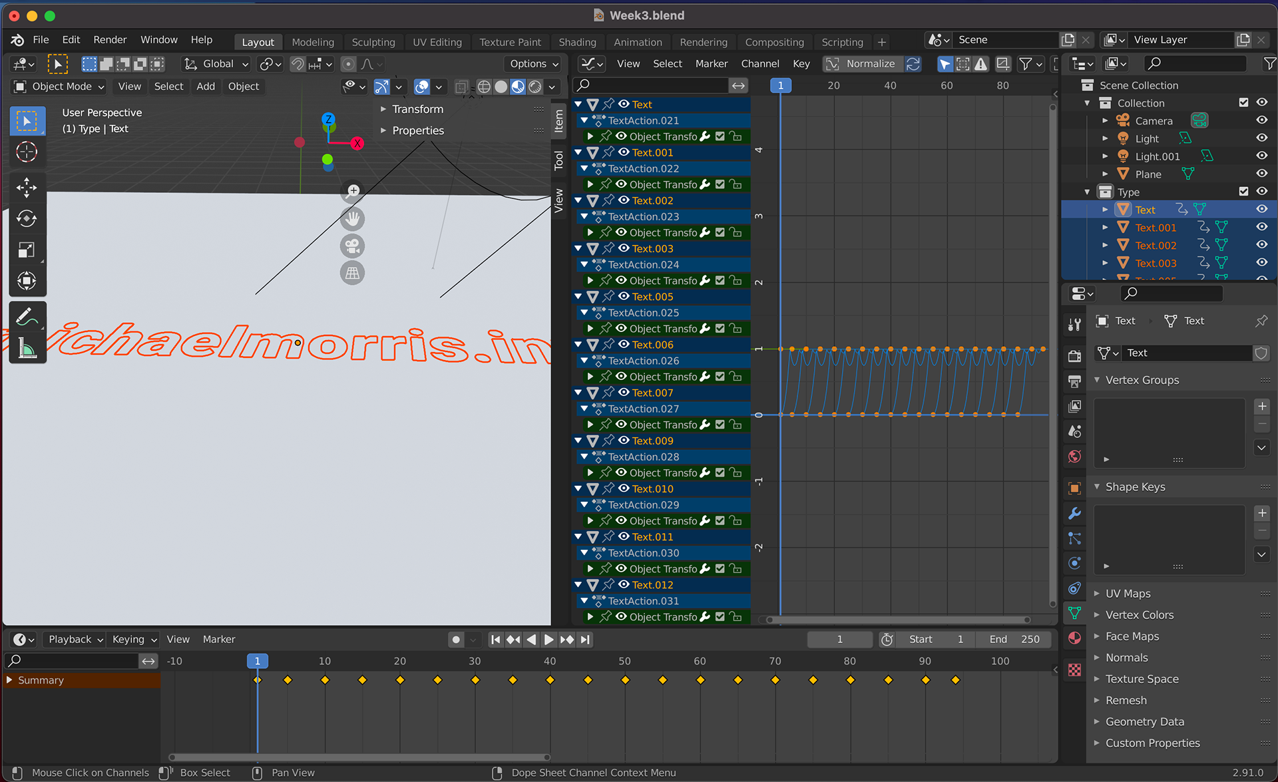Open the Options dropdown in viewport header
Viewport: 1278px width, 782px height.
coord(534,64)
